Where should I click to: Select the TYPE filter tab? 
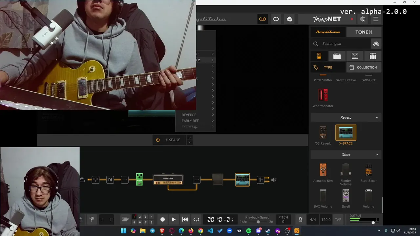click(x=328, y=68)
